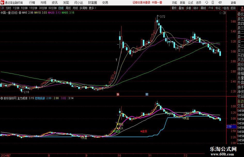
Task: Click the 画线 drawing button
Action: [203, 8]
